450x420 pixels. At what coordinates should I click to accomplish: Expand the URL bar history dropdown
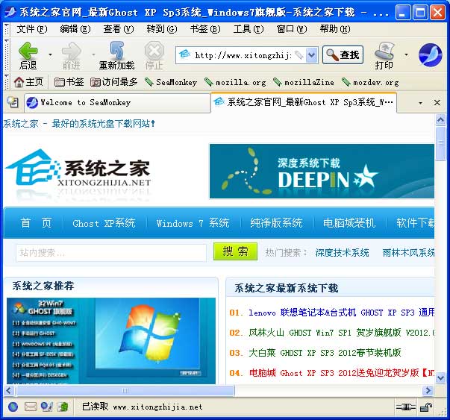pos(312,54)
